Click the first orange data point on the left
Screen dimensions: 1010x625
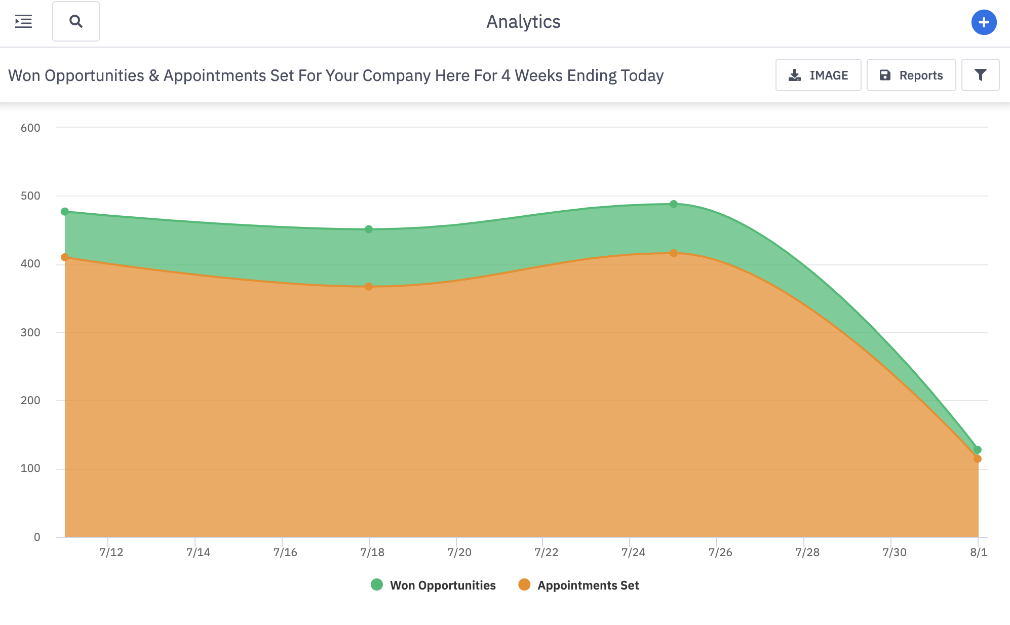tap(65, 257)
